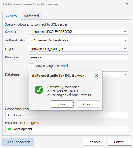Viewport: 133px width, 148px height.
Task: Open the Login dropdown arrow
Action: 125,49
